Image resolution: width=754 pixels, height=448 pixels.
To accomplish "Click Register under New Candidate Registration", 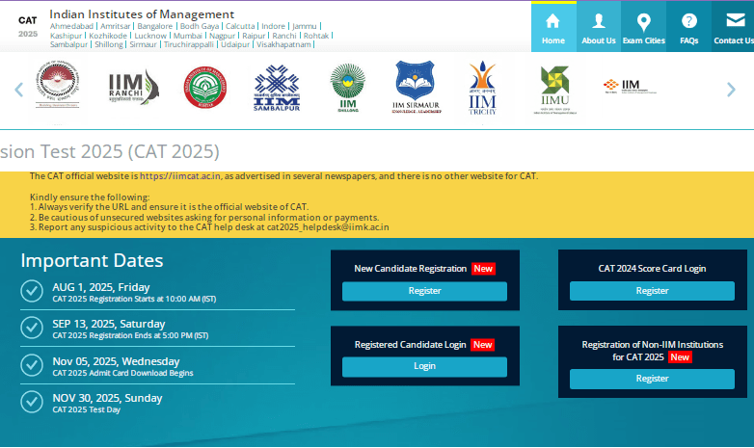I will pos(424,291).
